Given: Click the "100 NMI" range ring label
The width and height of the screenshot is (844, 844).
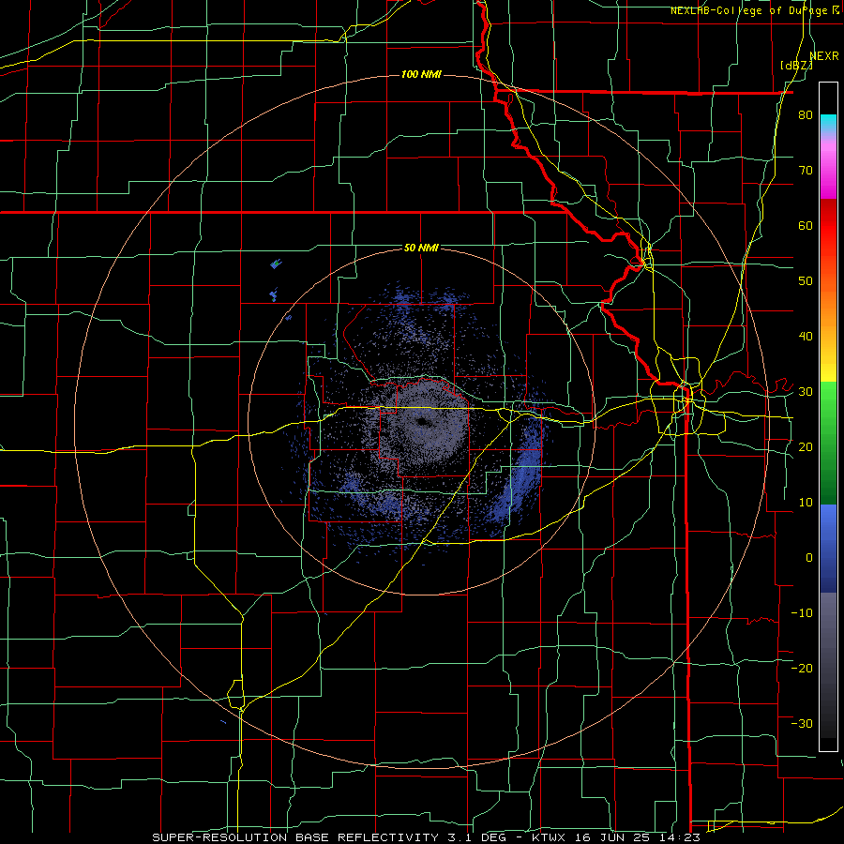Looking at the screenshot, I should [421, 74].
